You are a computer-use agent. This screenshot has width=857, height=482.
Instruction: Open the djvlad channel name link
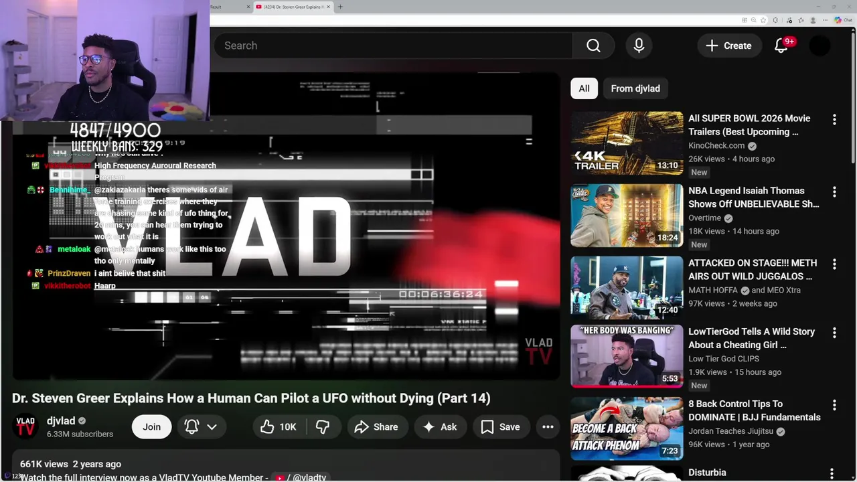point(61,421)
